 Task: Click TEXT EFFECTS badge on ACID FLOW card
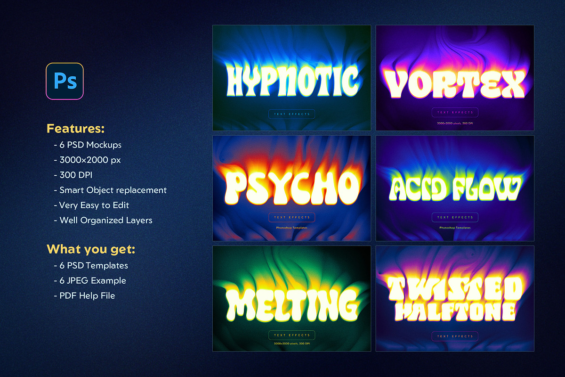[x=455, y=217]
